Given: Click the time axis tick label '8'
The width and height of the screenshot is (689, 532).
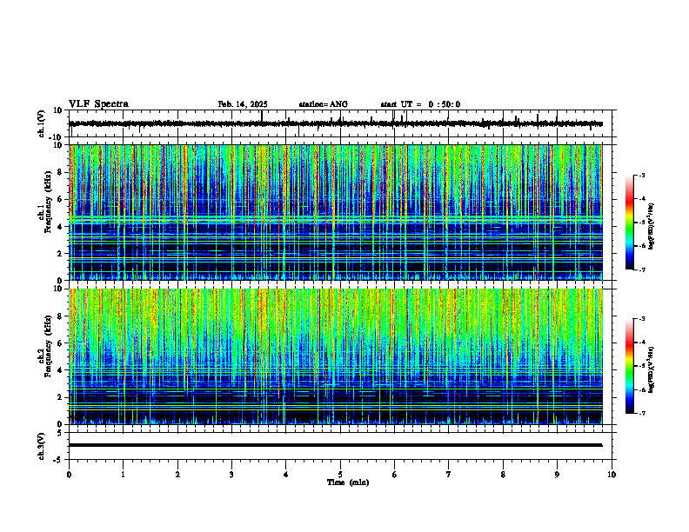Looking at the screenshot, I should pyautogui.click(x=503, y=475).
